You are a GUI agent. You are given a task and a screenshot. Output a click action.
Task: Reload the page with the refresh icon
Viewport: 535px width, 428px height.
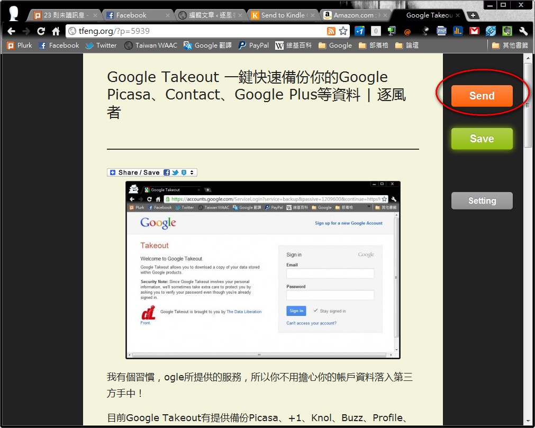click(x=41, y=31)
